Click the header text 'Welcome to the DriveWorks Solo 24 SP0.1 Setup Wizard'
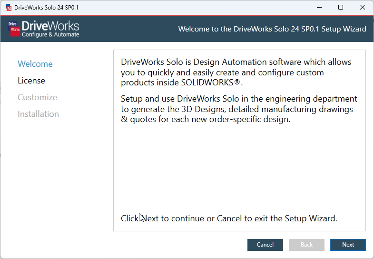The height and width of the screenshot is (259, 374). pos(272,29)
